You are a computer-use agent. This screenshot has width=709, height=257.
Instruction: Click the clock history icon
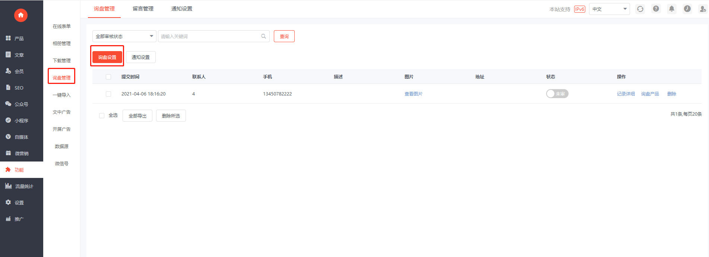tap(687, 9)
